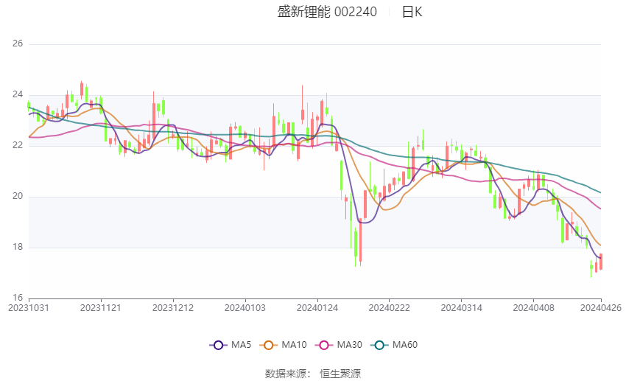This screenshot has height=381, width=626.
Task: Click the x-axis date label 20240408
Action: tap(533, 308)
